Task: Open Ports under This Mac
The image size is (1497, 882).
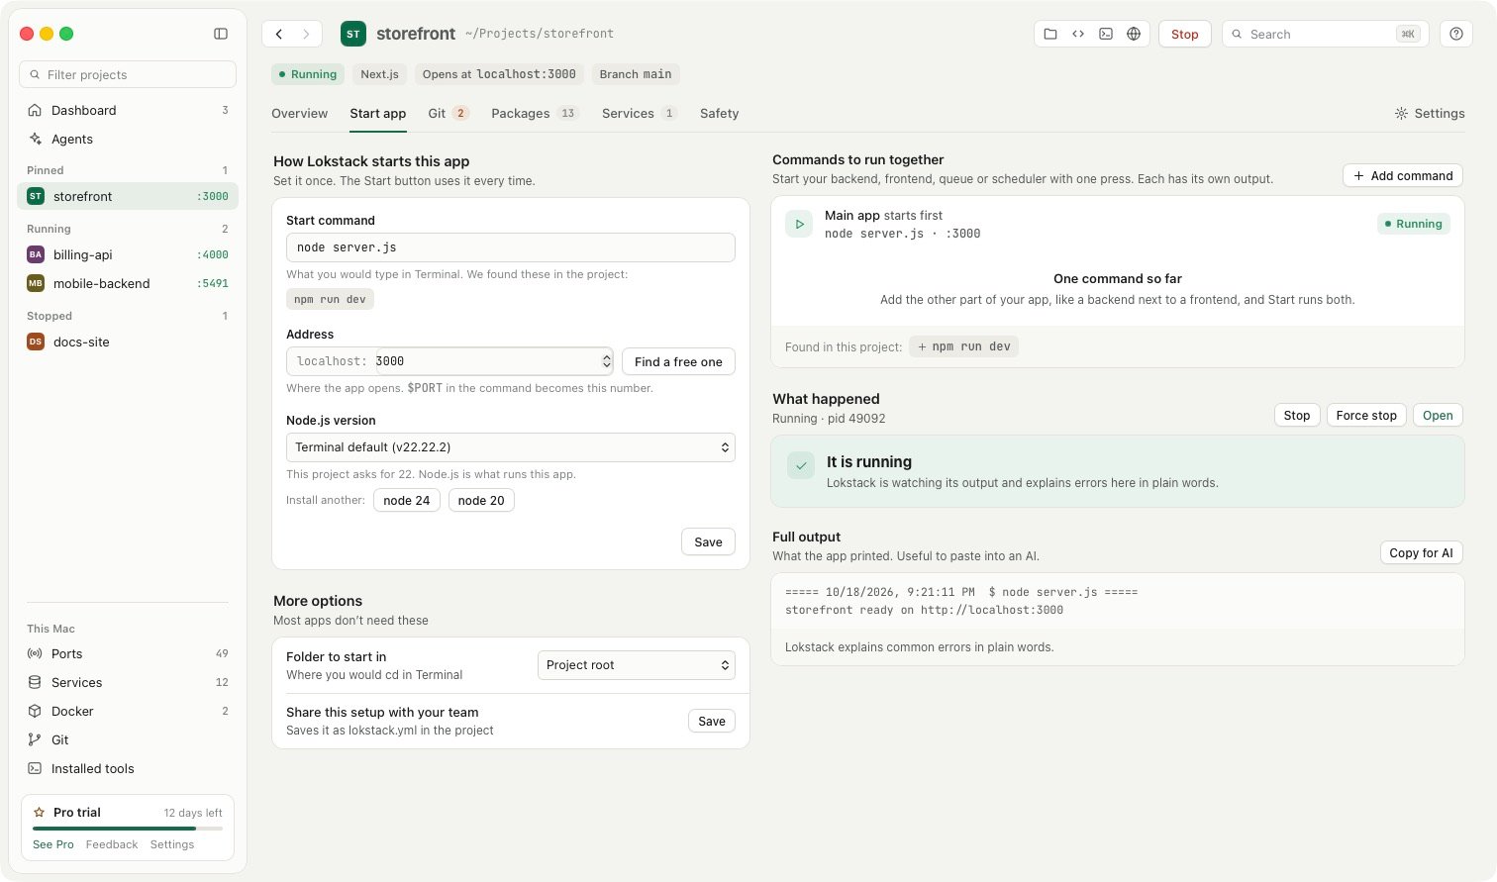Action: 128,653
